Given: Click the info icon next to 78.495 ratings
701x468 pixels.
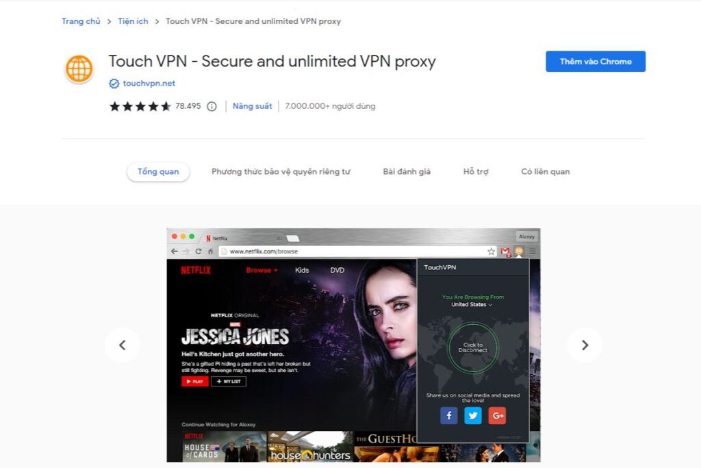Looking at the screenshot, I should (x=212, y=107).
